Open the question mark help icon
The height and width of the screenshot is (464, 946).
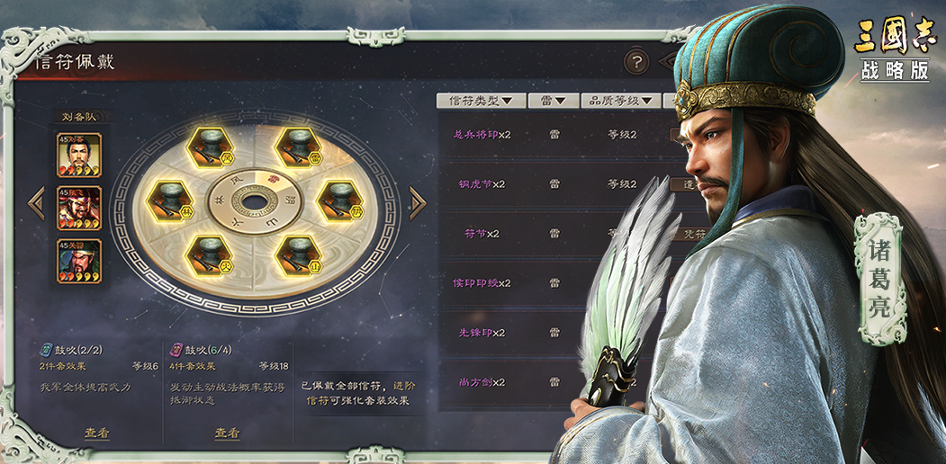635,61
